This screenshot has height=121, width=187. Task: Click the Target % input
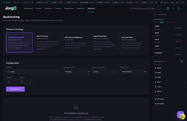(13, 82)
